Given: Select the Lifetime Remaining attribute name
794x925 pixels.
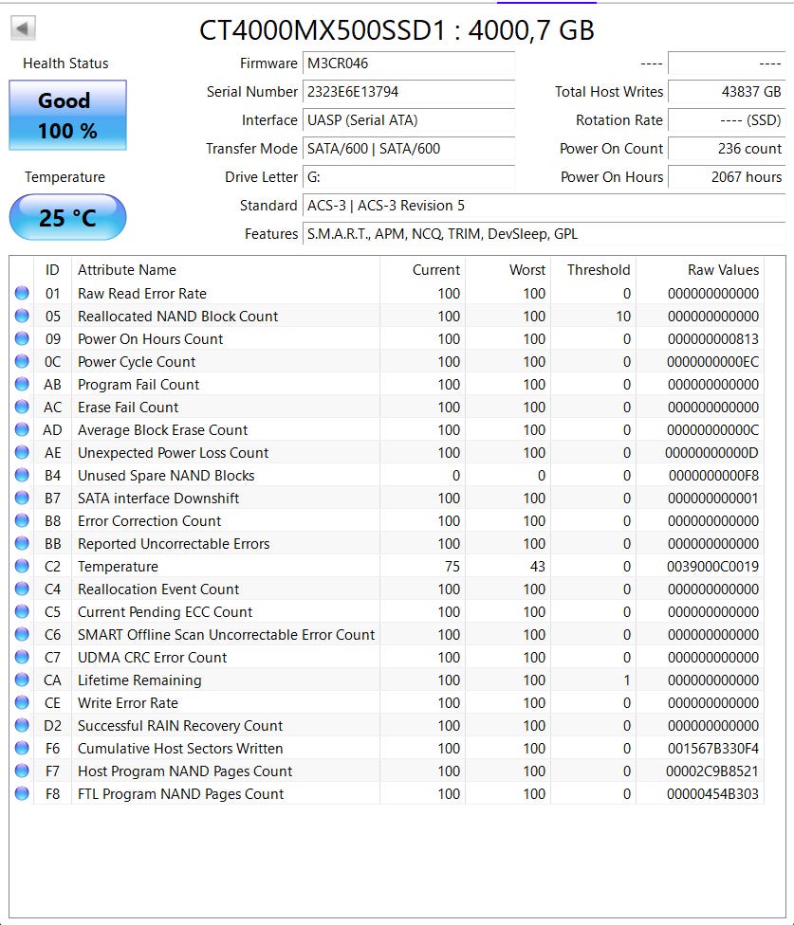Looking at the screenshot, I should click(139, 680).
